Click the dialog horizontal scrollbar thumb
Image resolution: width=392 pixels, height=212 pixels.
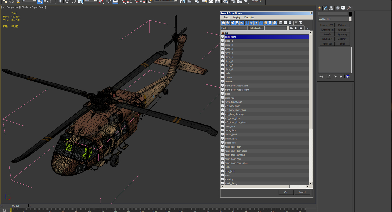[x=257, y=187]
